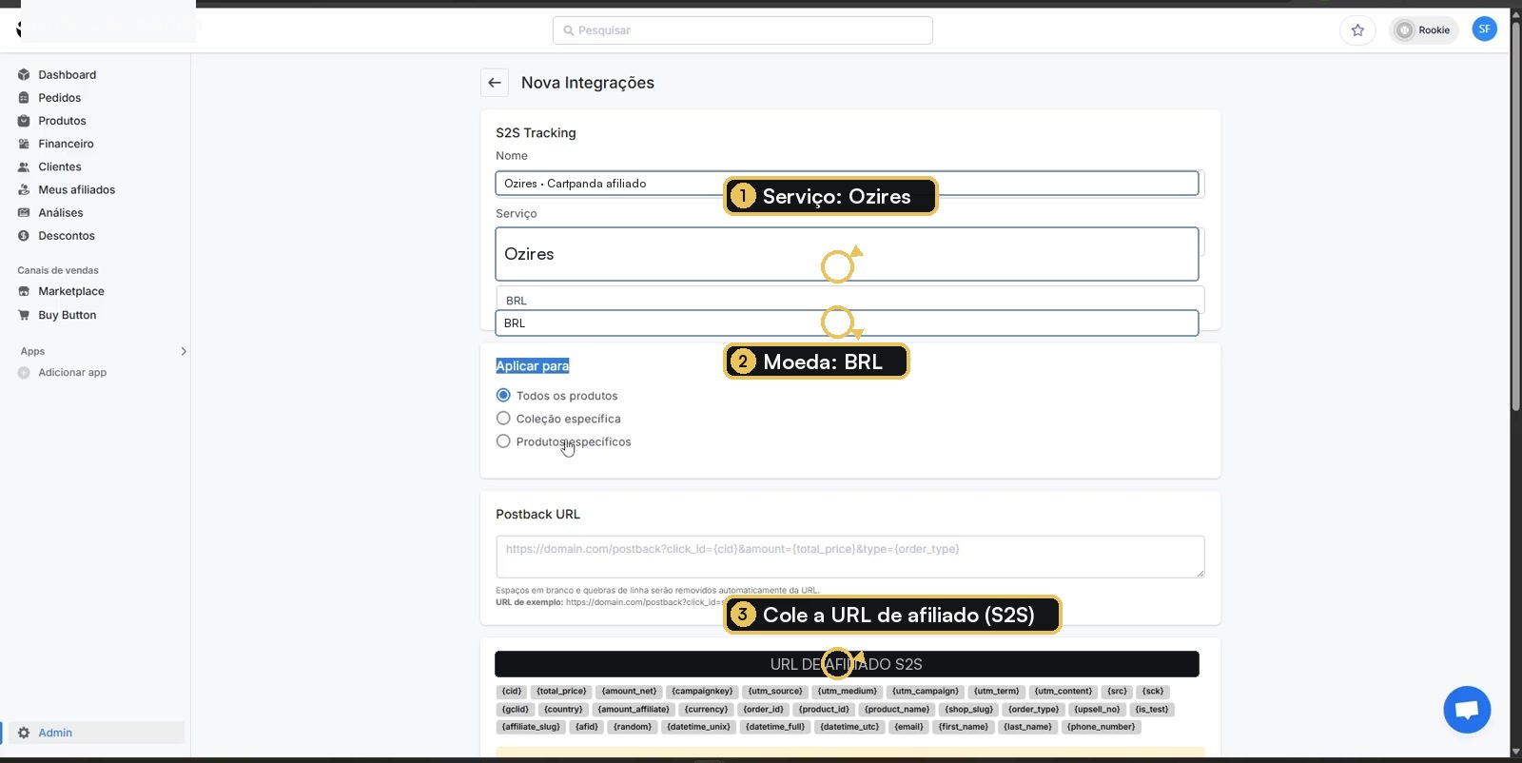Image resolution: width=1522 pixels, height=763 pixels.
Task: Insert the {email} variable tag
Action: [908, 727]
